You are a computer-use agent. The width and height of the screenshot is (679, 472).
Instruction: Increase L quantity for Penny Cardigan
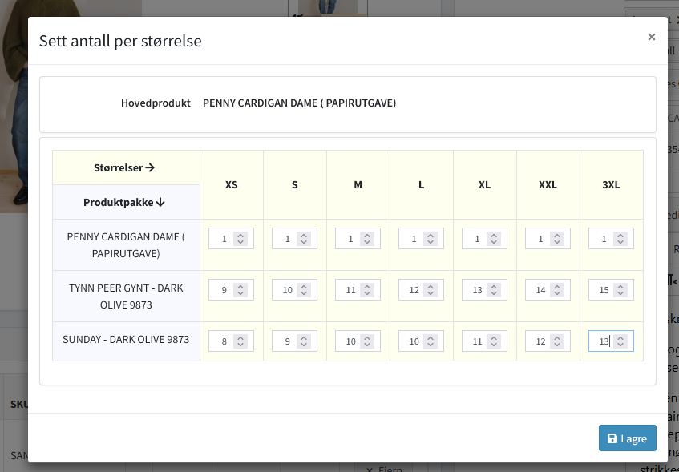click(430, 235)
